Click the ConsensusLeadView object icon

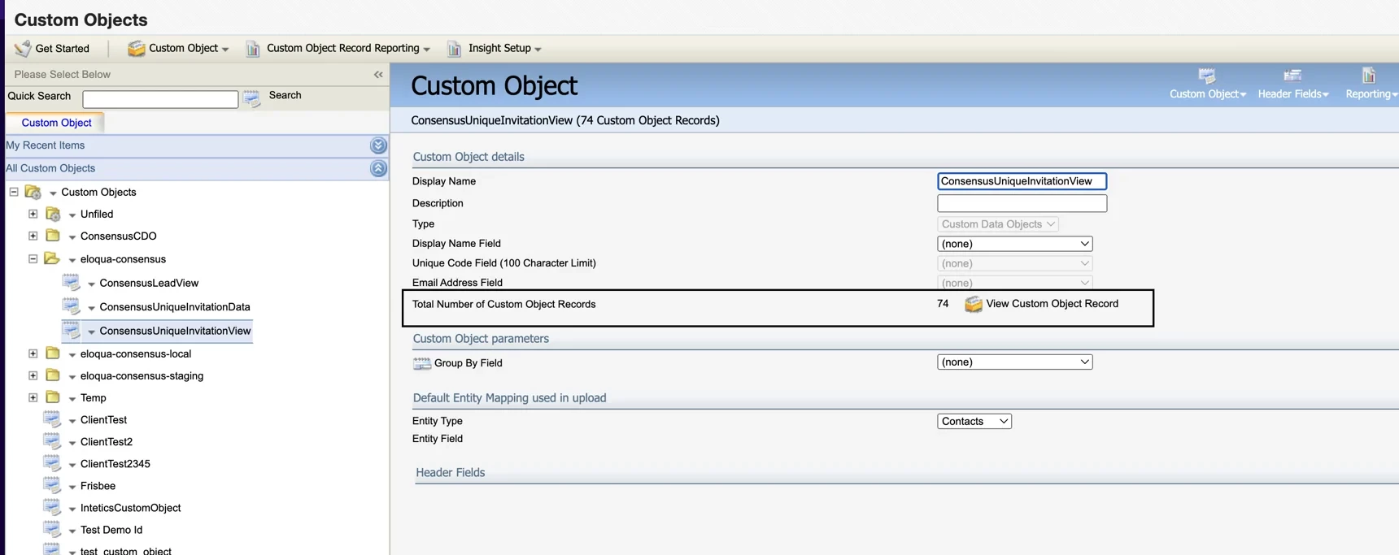tap(72, 283)
